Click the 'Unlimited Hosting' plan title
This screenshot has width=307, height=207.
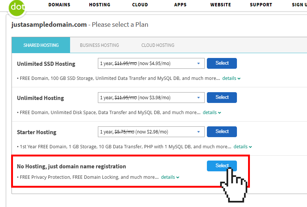pos(40,98)
